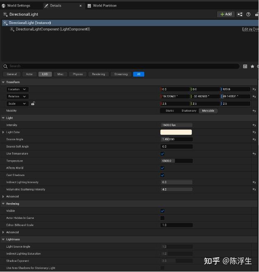
Task: Open the Scale type dropdown
Action: [x=17, y=104]
